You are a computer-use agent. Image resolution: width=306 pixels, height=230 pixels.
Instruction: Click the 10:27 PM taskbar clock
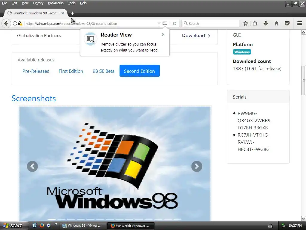(295, 226)
